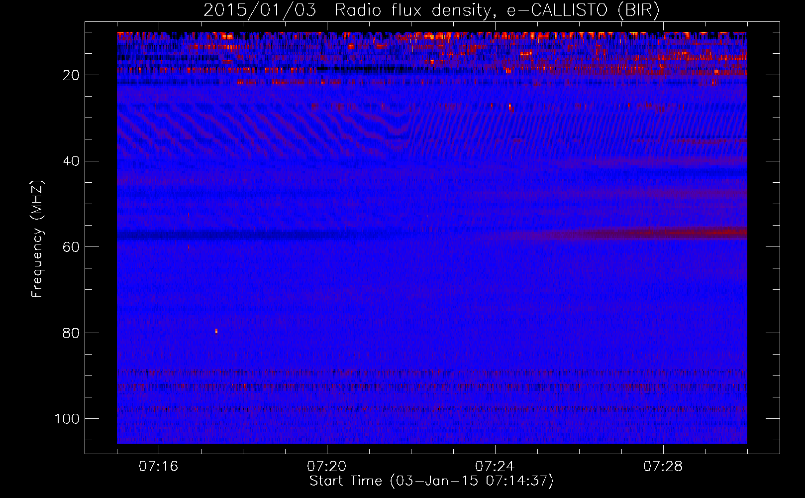
Task: Click the '40' frequency tick label
Action: click(72, 161)
